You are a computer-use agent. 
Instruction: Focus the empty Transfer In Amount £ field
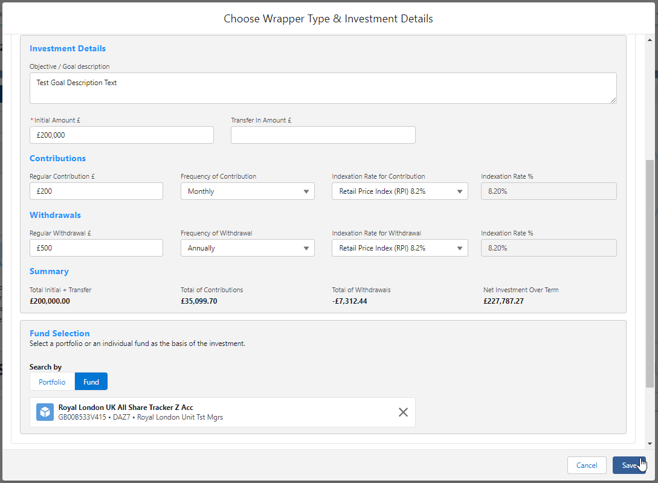pos(323,135)
